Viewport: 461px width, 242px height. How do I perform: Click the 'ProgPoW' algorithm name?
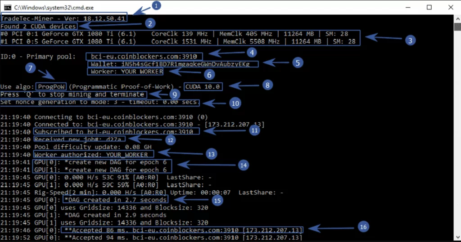click(x=51, y=87)
